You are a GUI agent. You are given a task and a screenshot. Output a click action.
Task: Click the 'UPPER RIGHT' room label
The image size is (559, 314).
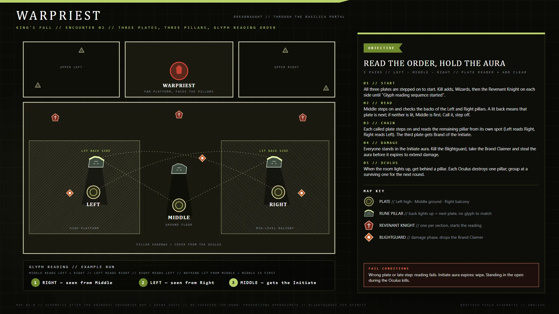point(286,67)
